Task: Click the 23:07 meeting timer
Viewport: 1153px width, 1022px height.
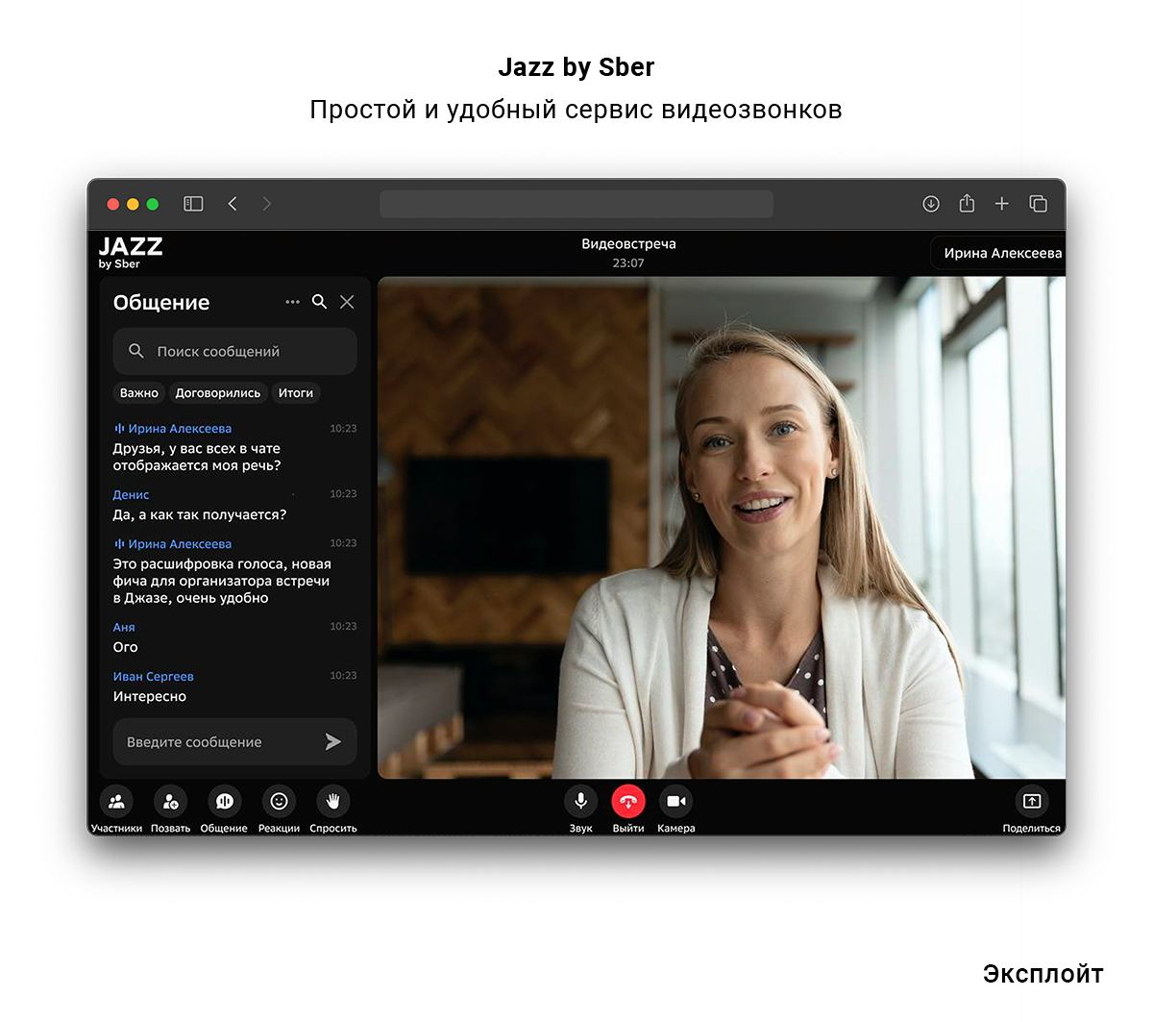Action: [628, 263]
